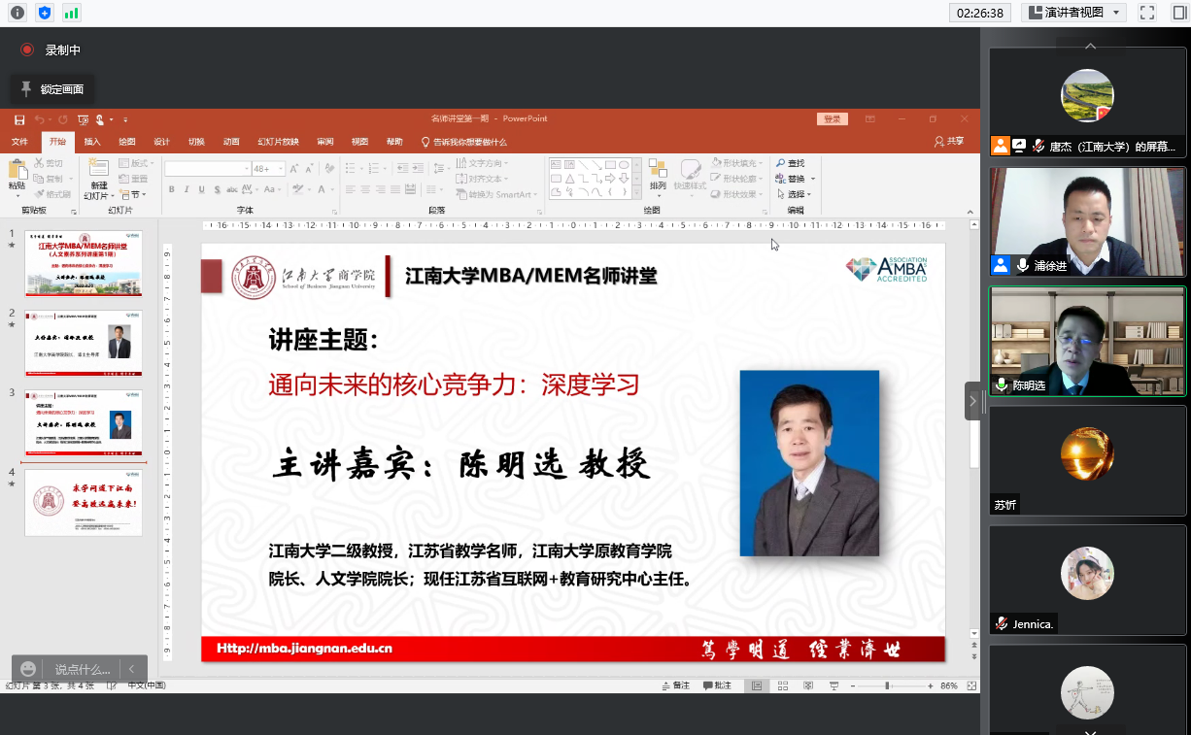Screen dimensions: 1191x735
Task: Click the blue security shield icon
Action: click(x=44, y=13)
